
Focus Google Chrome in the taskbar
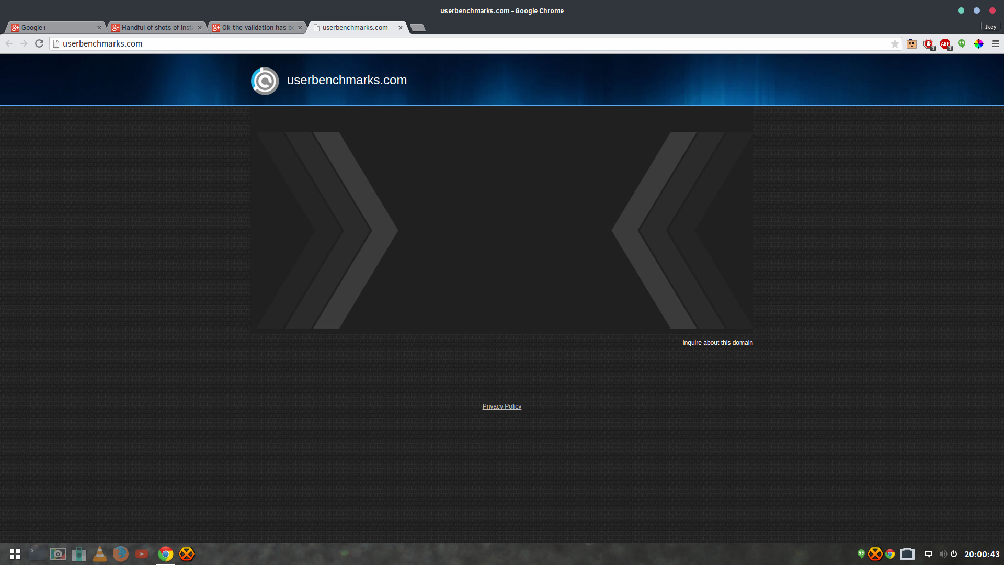[x=166, y=554]
